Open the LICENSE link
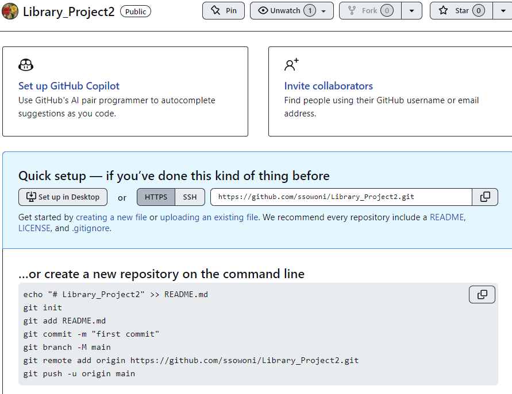Image resolution: width=512 pixels, height=394 pixels. pos(34,228)
